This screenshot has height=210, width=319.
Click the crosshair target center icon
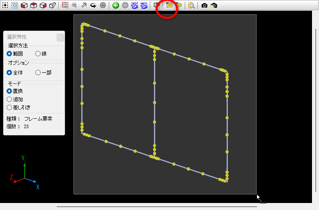pyautogui.click(x=103, y=5)
